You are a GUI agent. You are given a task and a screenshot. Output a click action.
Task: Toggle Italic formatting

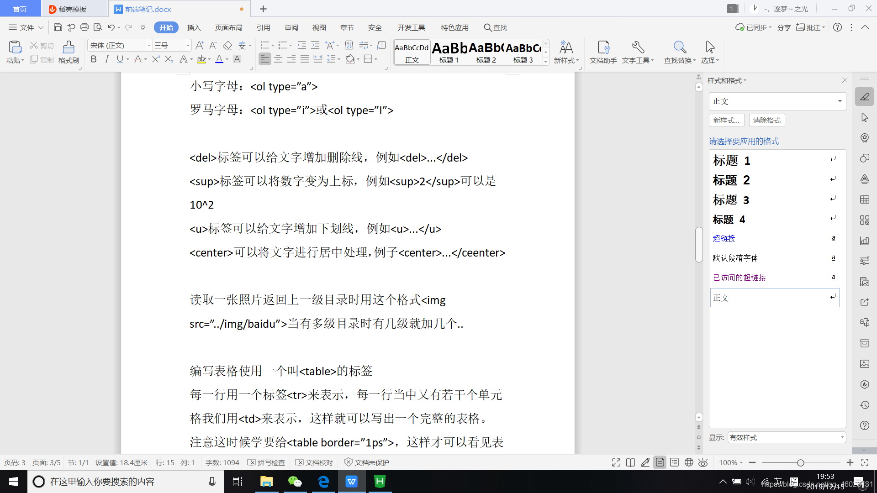coord(107,59)
